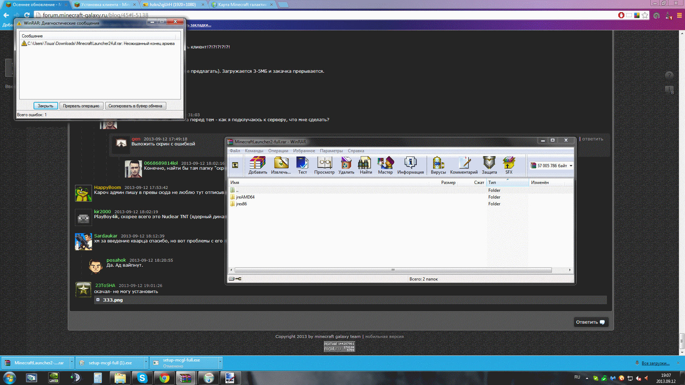This screenshot has height=385, width=685.
Task: Select the jreAMD64 folder row
Action: (401, 197)
